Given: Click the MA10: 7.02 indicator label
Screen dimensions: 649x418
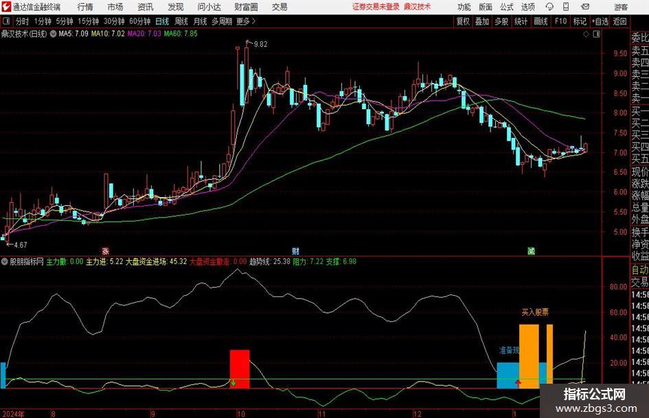Looking at the screenshot, I should click(x=108, y=34).
